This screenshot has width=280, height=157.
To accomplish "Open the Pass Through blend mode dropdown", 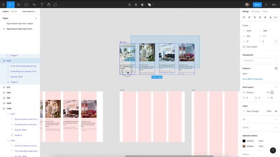I will pos(254,111).
